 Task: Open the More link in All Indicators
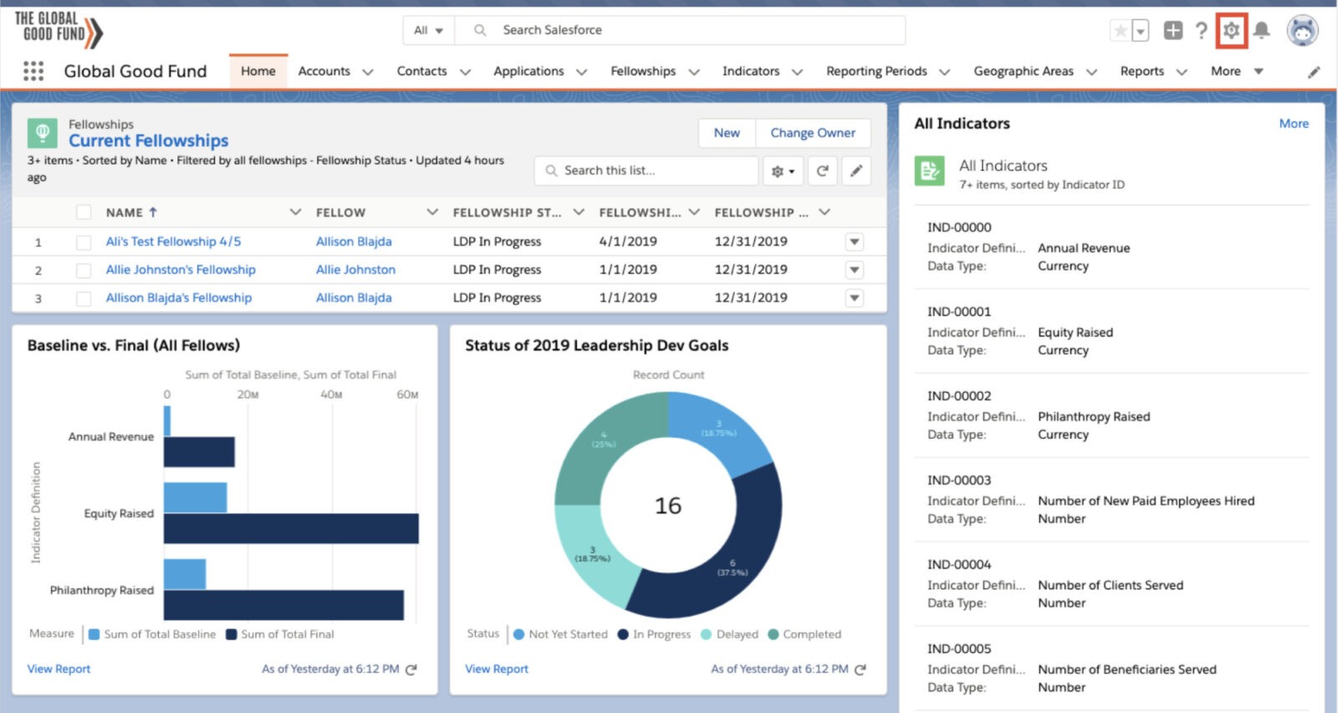point(1294,124)
